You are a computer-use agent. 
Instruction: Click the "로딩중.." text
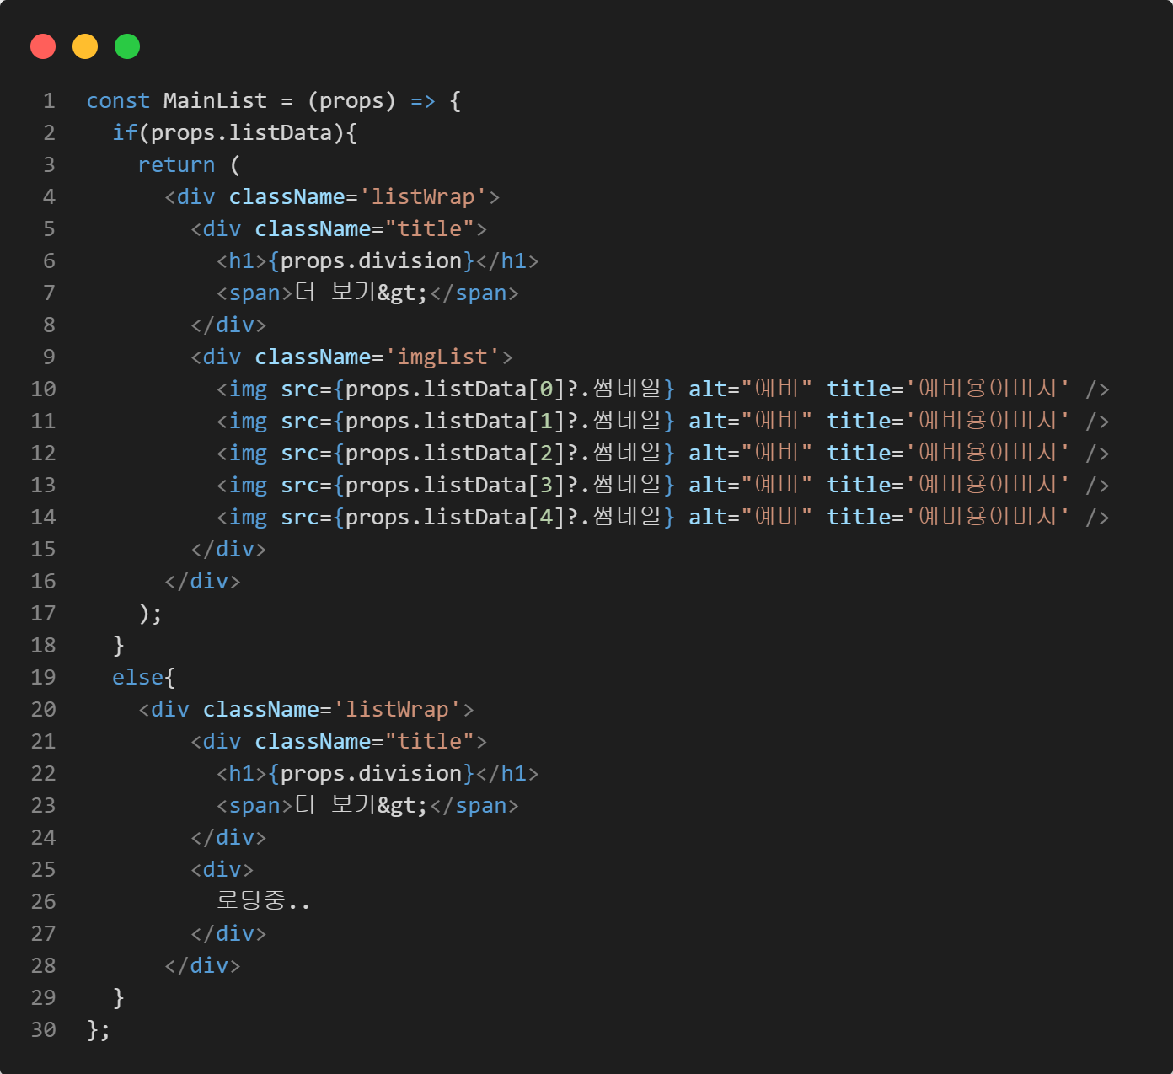click(x=264, y=901)
